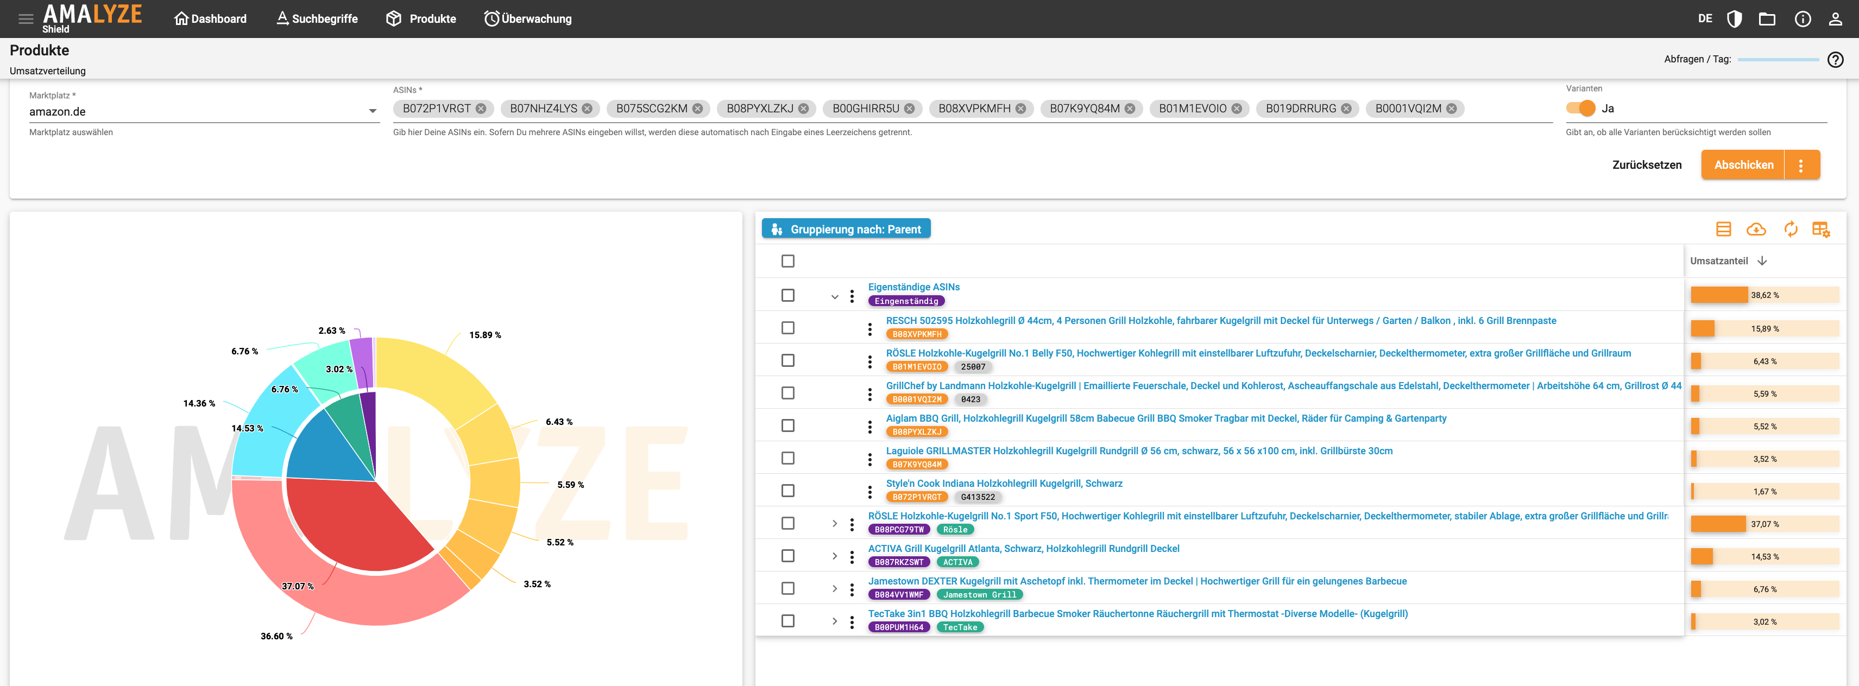Open row menu for Aiglam BBQ Grill
Image resolution: width=1859 pixels, height=686 pixels.
[x=869, y=427]
